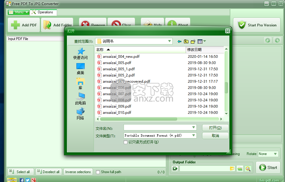
Task: Open the output folder icon
Action: click(240, 169)
